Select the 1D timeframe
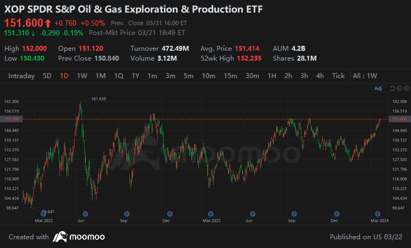The image size is (411, 248). (x=64, y=76)
